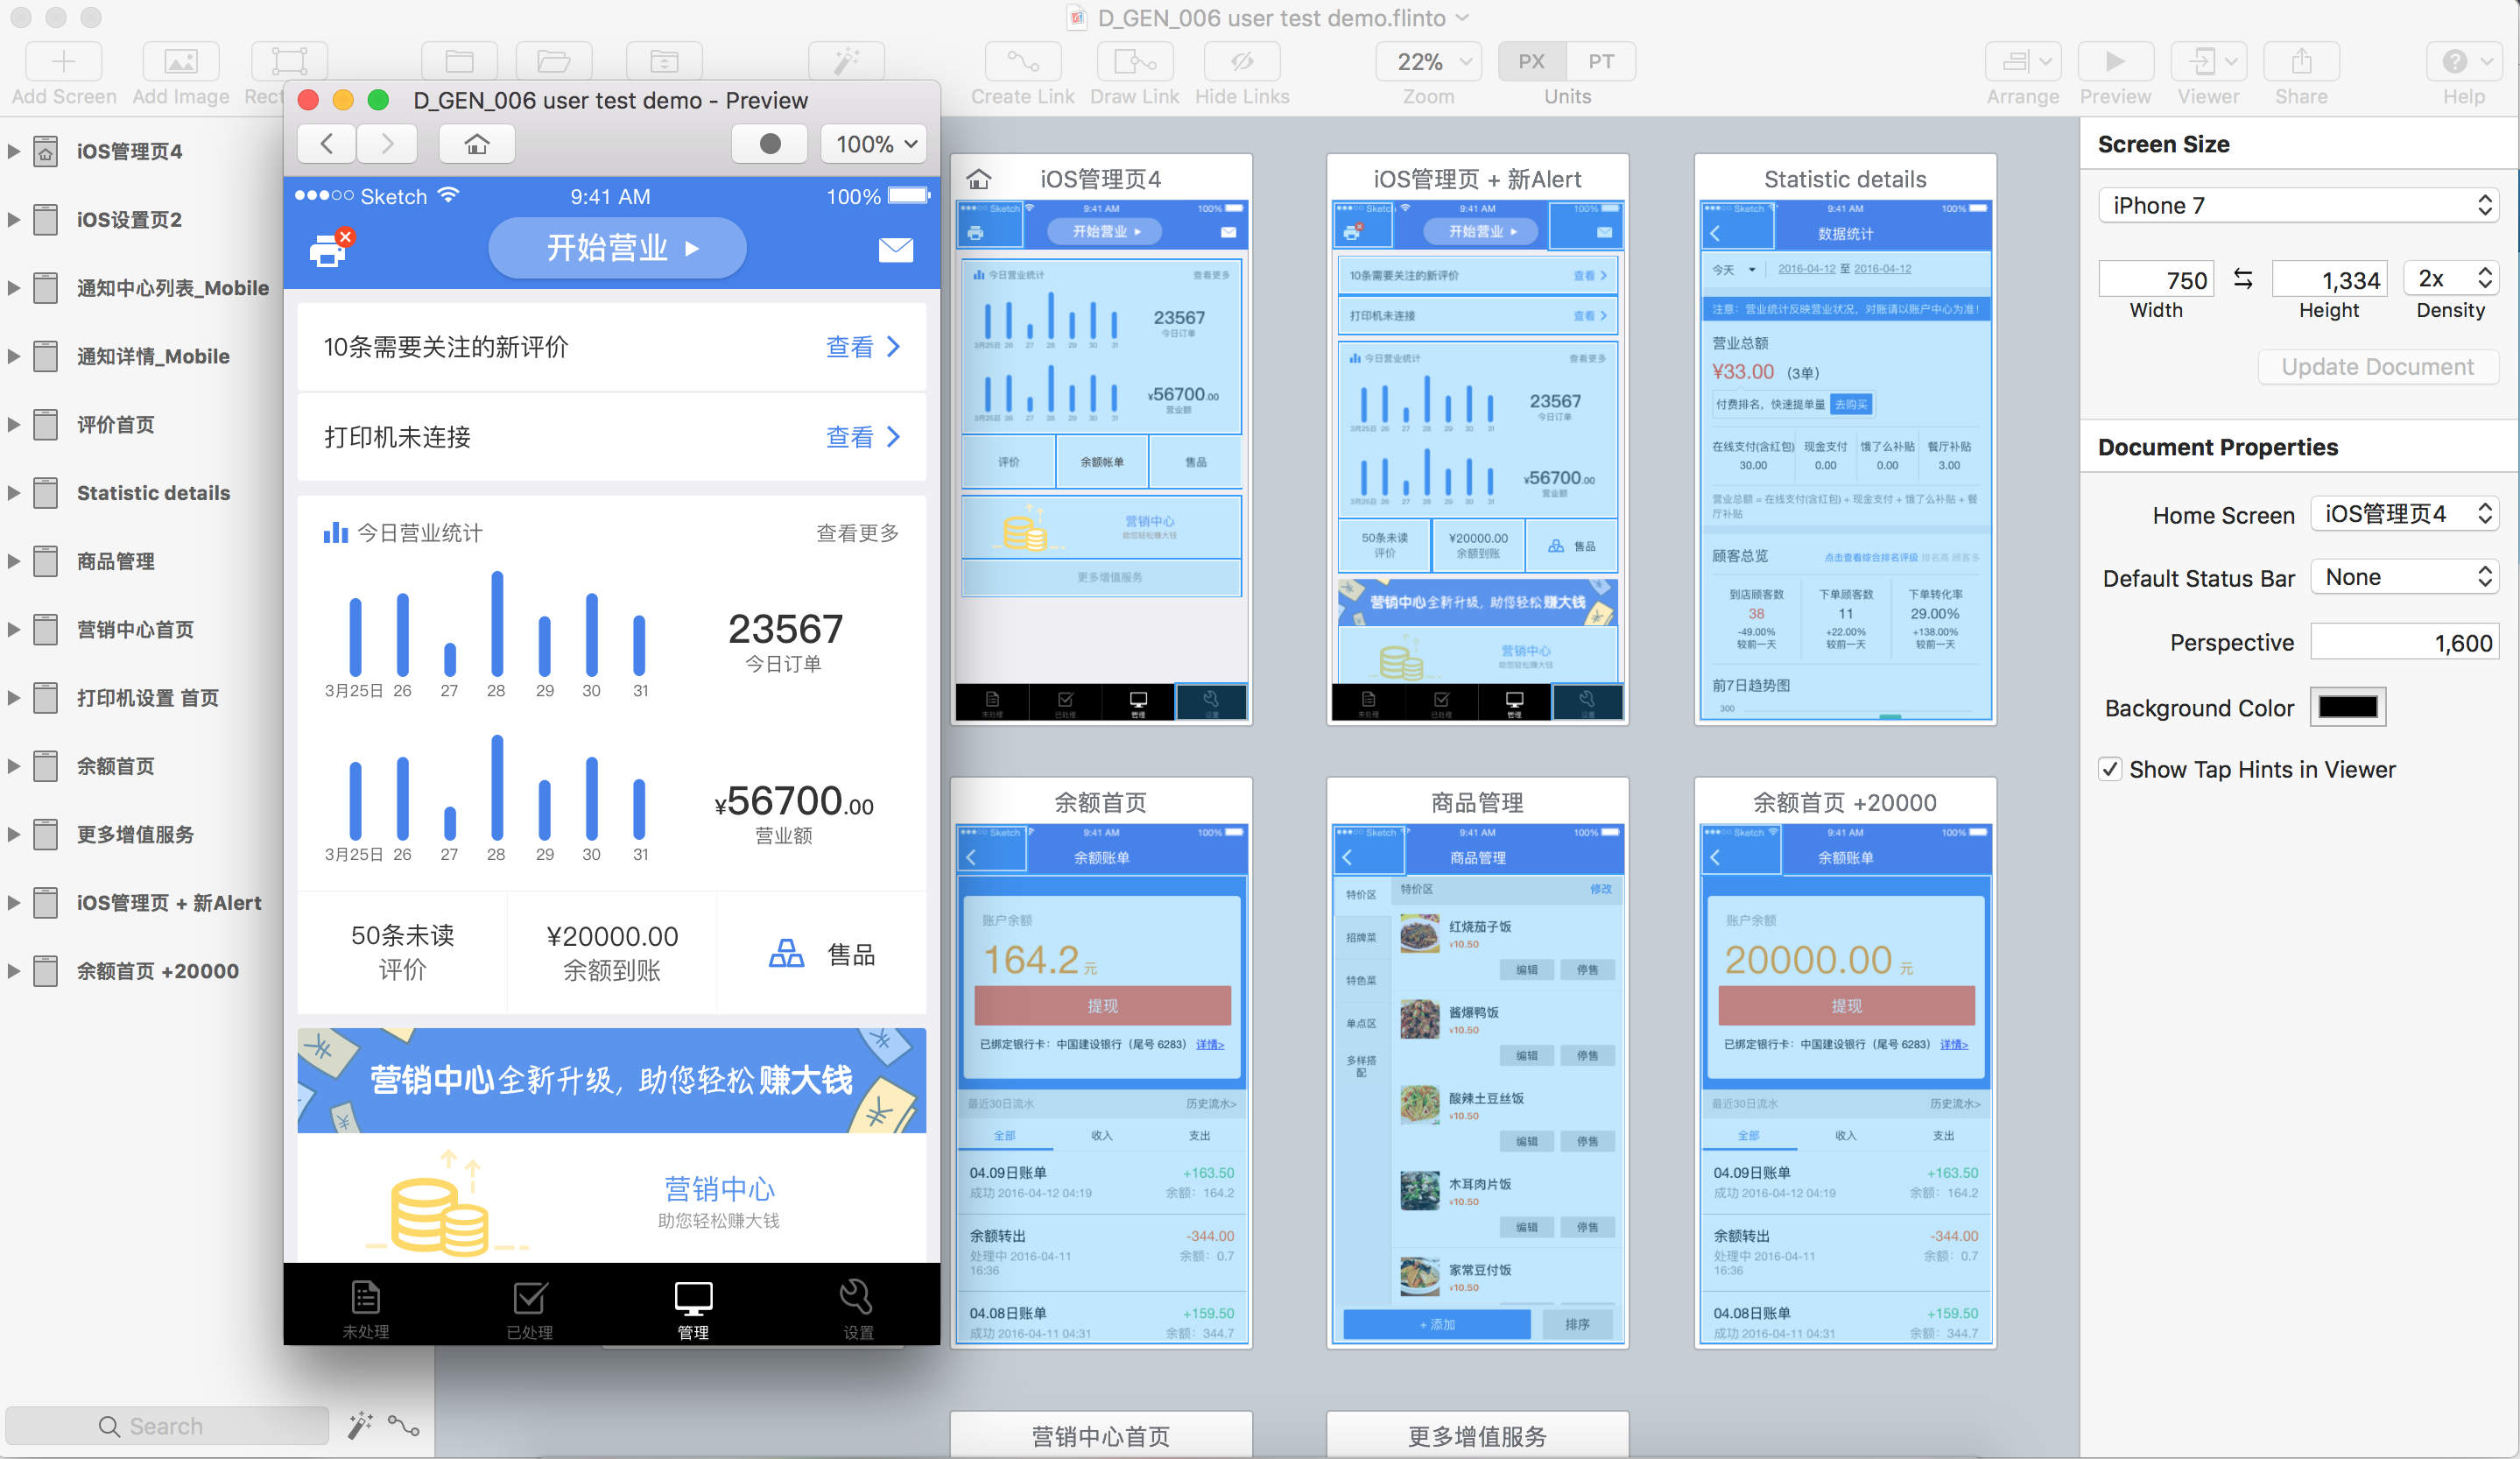Open the iPhone 7 screen size dropdown
Viewport: 2520px width, 1459px height.
tap(2299, 205)
